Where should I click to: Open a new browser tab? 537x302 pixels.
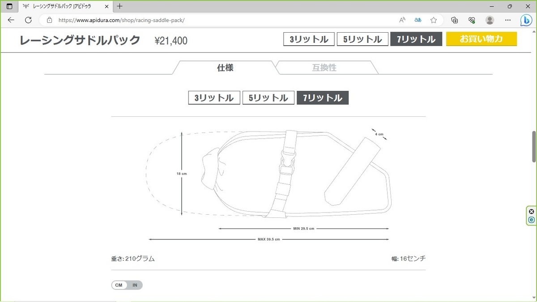[119, 6]
